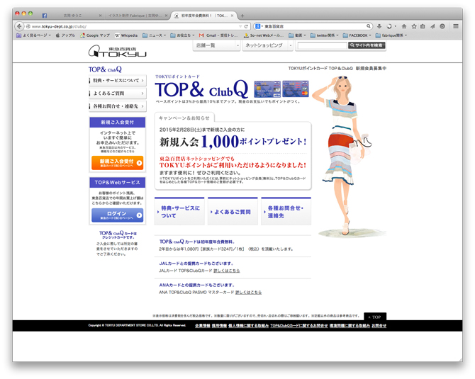Go back with the browser back arrow
The width and height of the screenshot is (475, 379).
point(19,26)
